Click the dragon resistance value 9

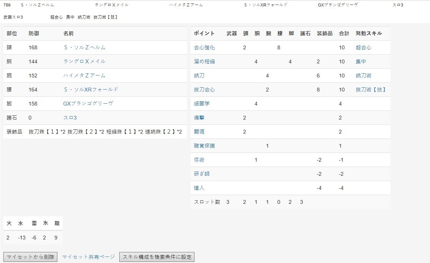pyautogui.click(x=56, y=238)
